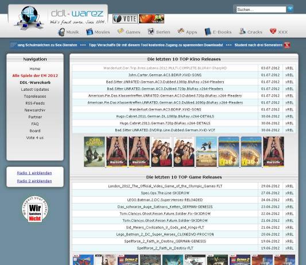Click the Wanderlust desert poster thumbnail
The height and width of the screenshot is (265, 306).
[x=206, y=152]
